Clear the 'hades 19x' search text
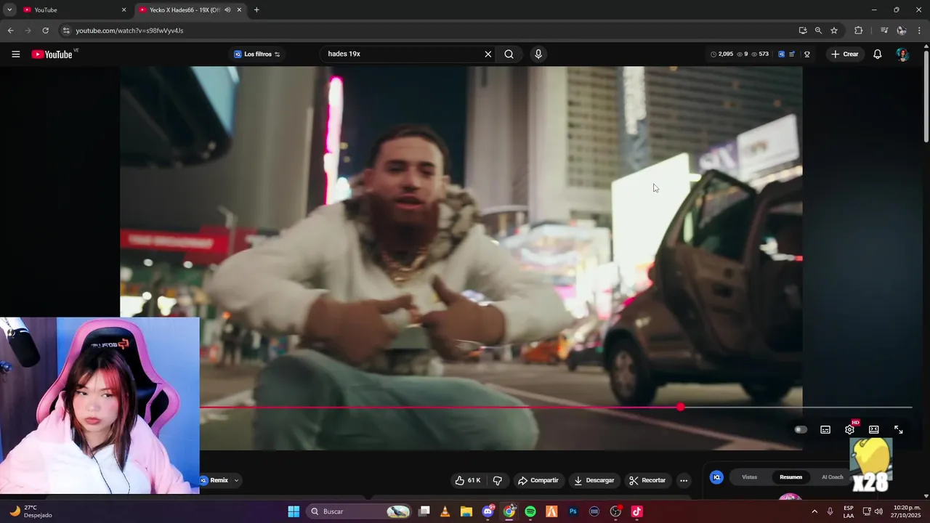The width and height of the screenshot is (930, 523). click(x=488, y=54)
